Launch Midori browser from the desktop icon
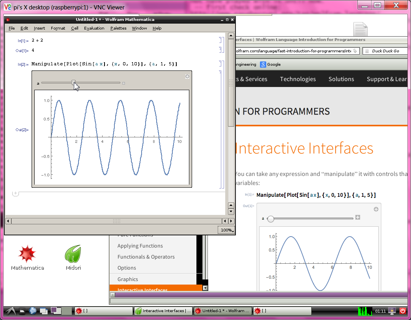411x320 pixels. click(x=73, y=255)
